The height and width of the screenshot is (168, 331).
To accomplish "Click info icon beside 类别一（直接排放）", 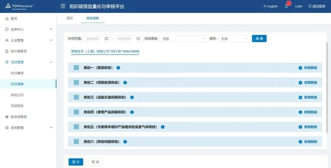I will click(x=118, y=68).
